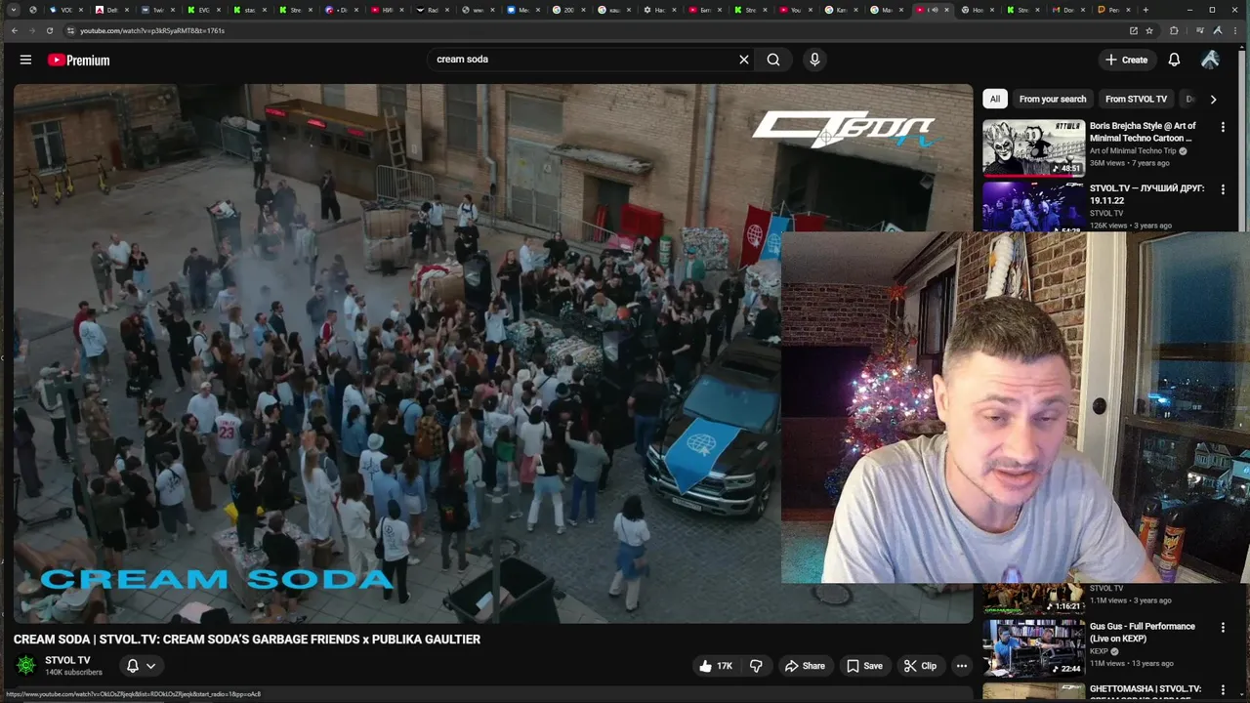Click the address bar URL

coord(151,30)
